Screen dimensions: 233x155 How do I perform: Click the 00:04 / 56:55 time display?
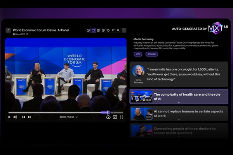[x=67, y=117]
